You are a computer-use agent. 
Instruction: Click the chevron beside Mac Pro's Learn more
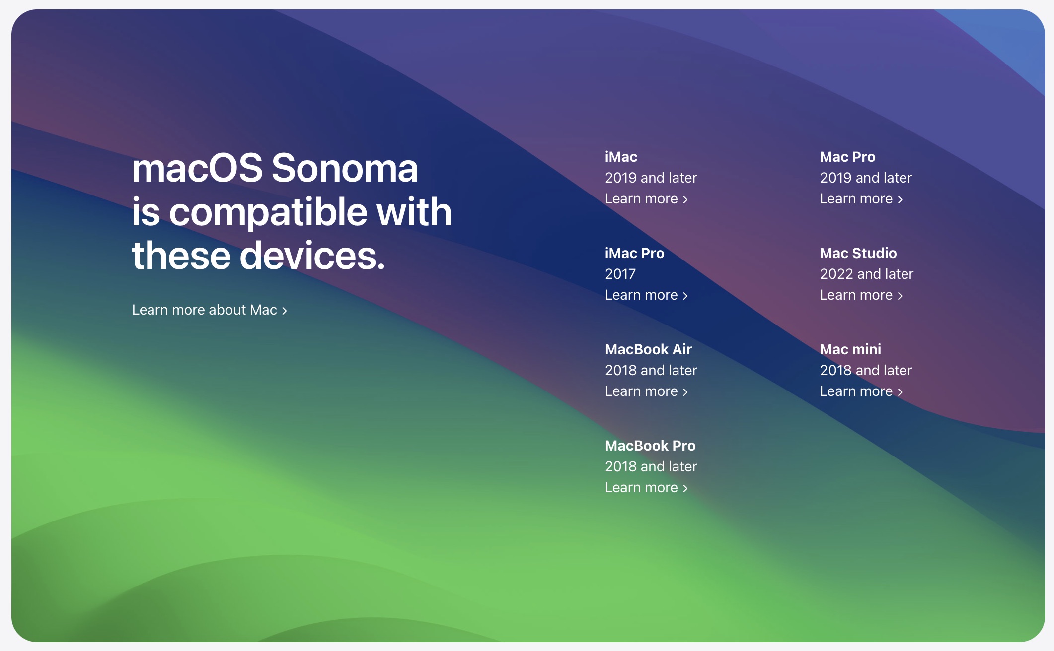tap(900, 199)
